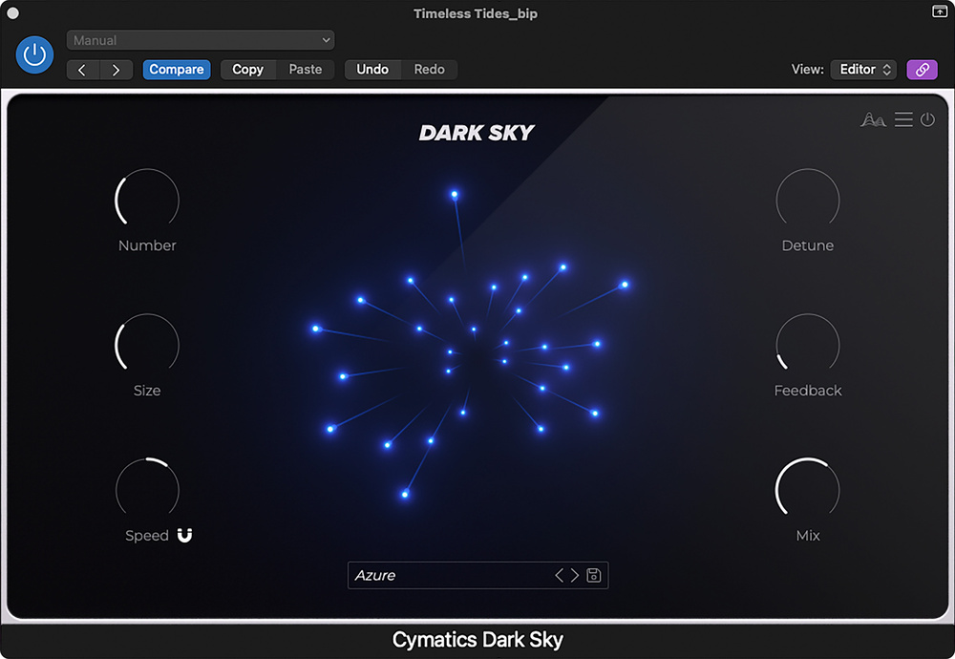Save the preset with the floppy disk icon

pyautogui.click(x=594, y=576)
